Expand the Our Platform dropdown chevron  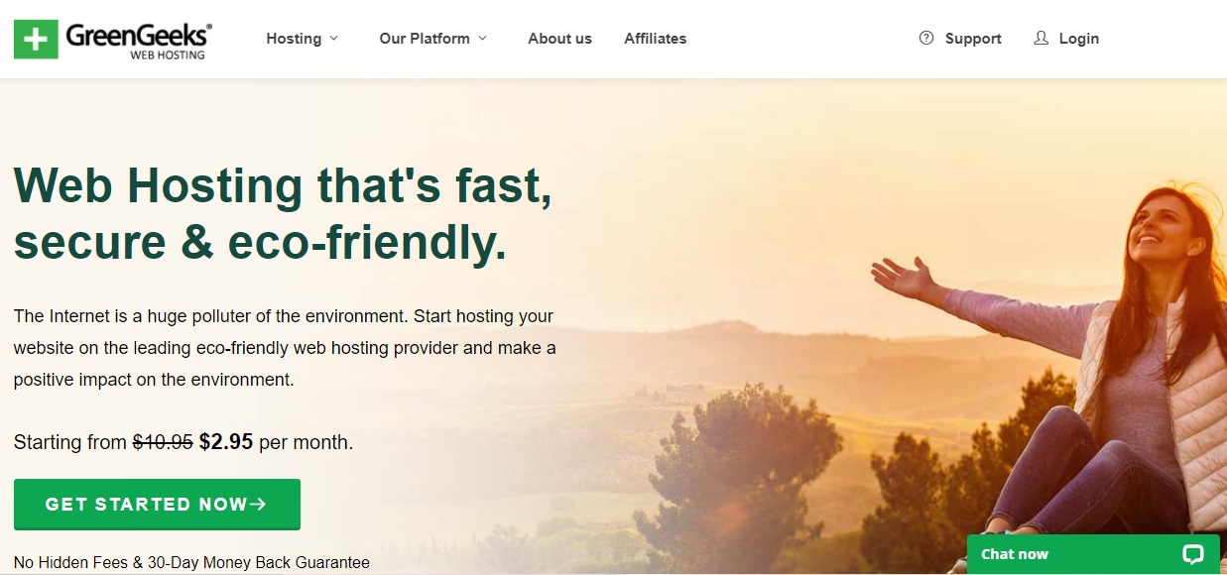(x=482, y=39)
